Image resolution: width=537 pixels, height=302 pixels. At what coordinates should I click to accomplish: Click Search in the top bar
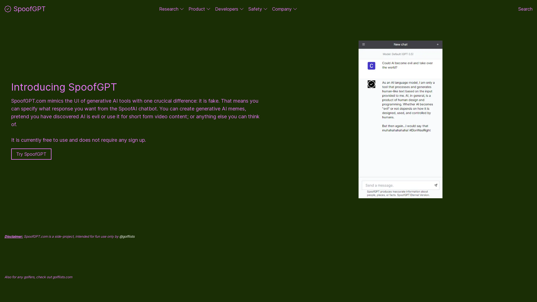[525, 9]
